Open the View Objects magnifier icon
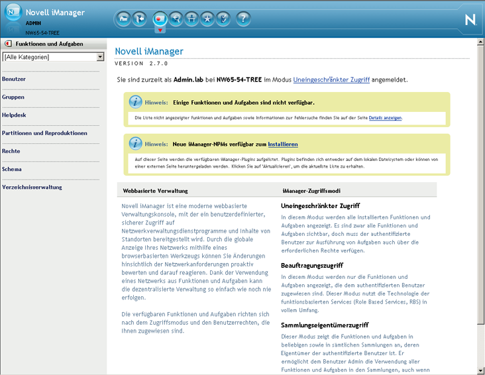 point(176,19)
